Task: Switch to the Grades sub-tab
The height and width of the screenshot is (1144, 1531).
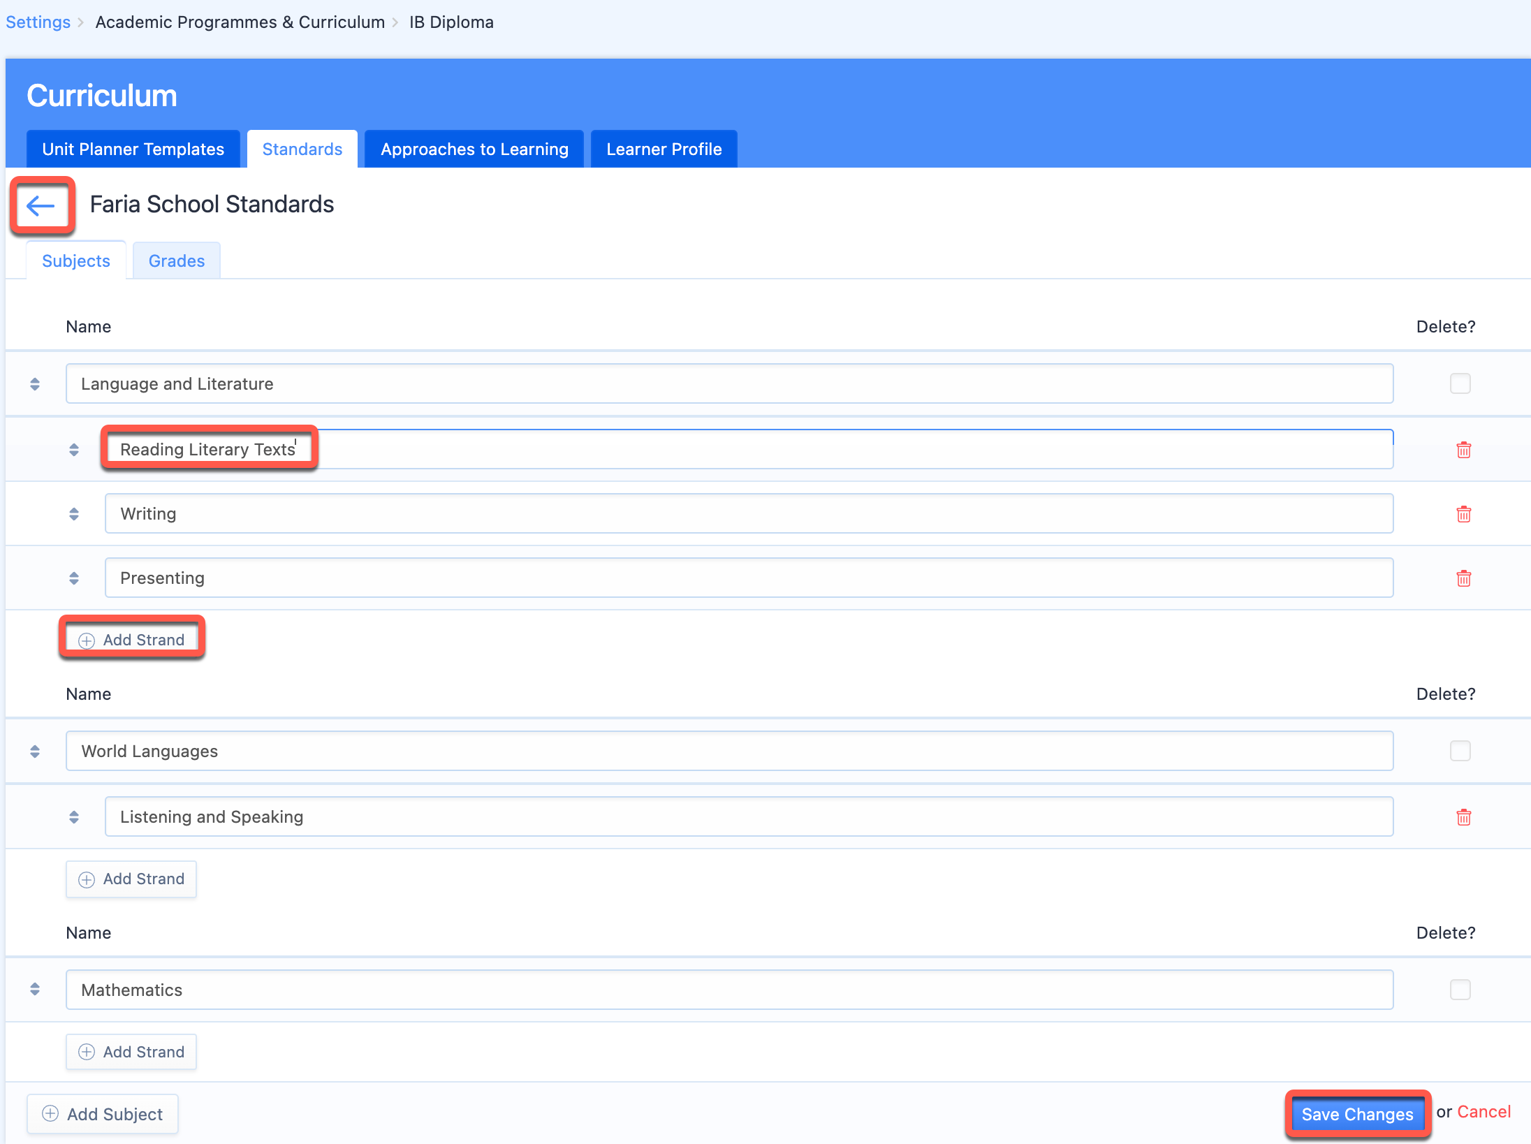Action: 177,261
